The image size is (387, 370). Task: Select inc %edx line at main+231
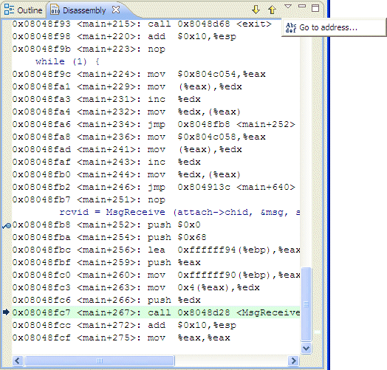pyautogui.click(x=106, y=99)
